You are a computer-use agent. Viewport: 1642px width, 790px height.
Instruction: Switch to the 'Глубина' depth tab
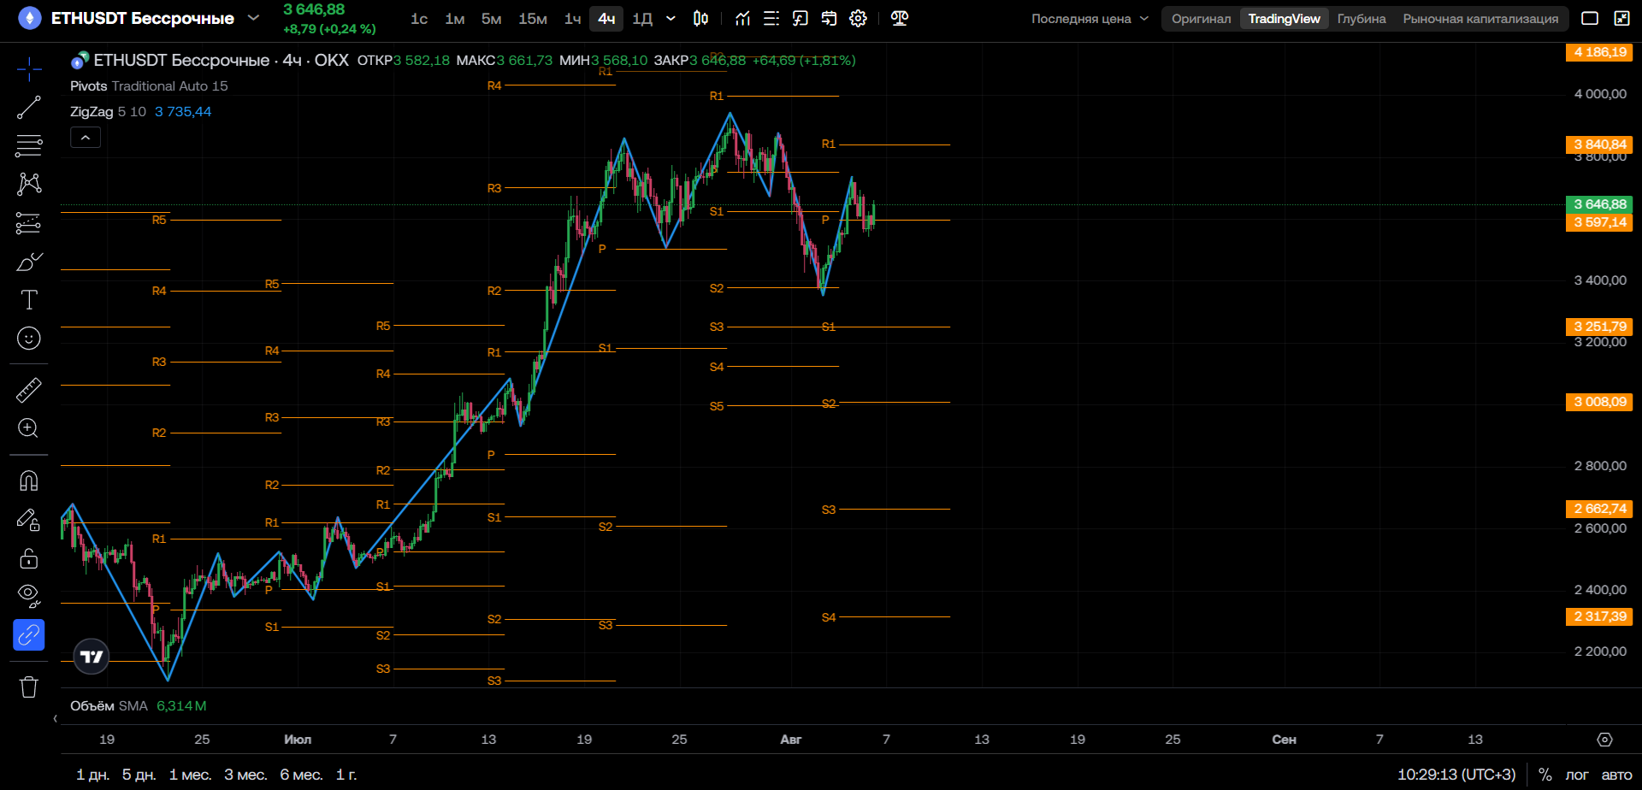pyautogui.click(x=1361, y=19)
